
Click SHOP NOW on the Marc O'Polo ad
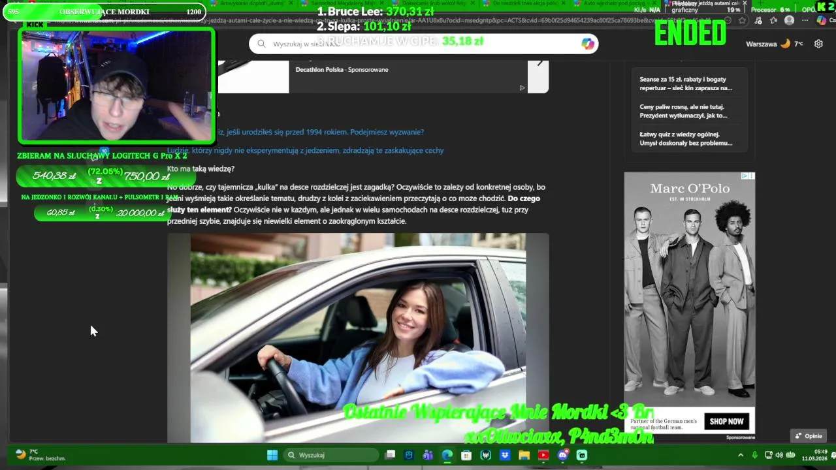[726, 422]
